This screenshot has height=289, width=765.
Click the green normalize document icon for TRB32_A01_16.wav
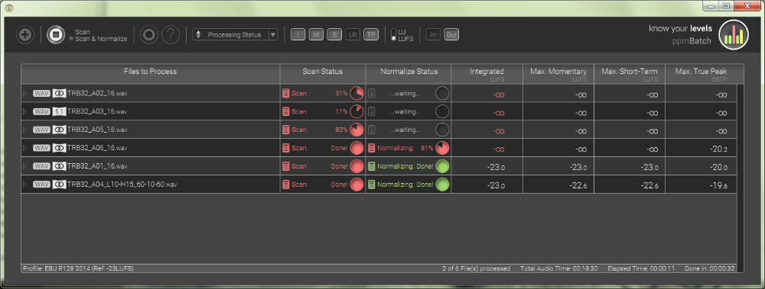pyautogui.click(x=372, y=166)
